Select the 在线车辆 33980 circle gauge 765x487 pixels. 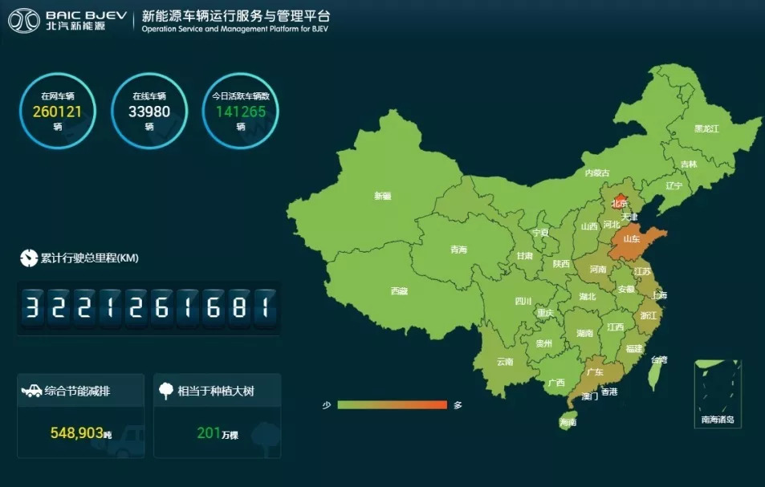[149, 112]
